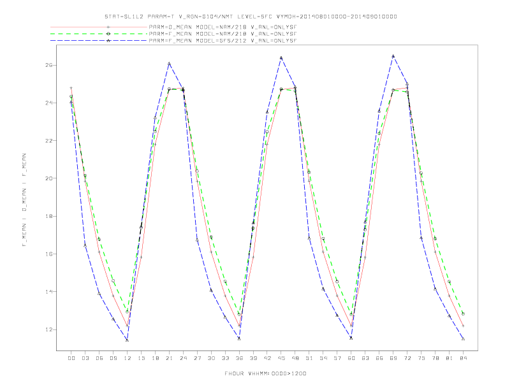The width and height of the screenshot is (505, 390).
Task: Click x-axis forecast hour label 33
Action: pyautogui.click(x=225, y=358)
